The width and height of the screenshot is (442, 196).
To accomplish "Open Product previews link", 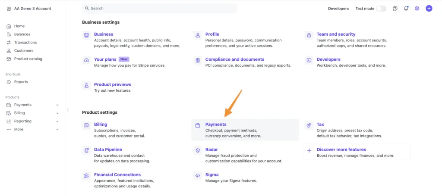I will [x=113, y=84].
